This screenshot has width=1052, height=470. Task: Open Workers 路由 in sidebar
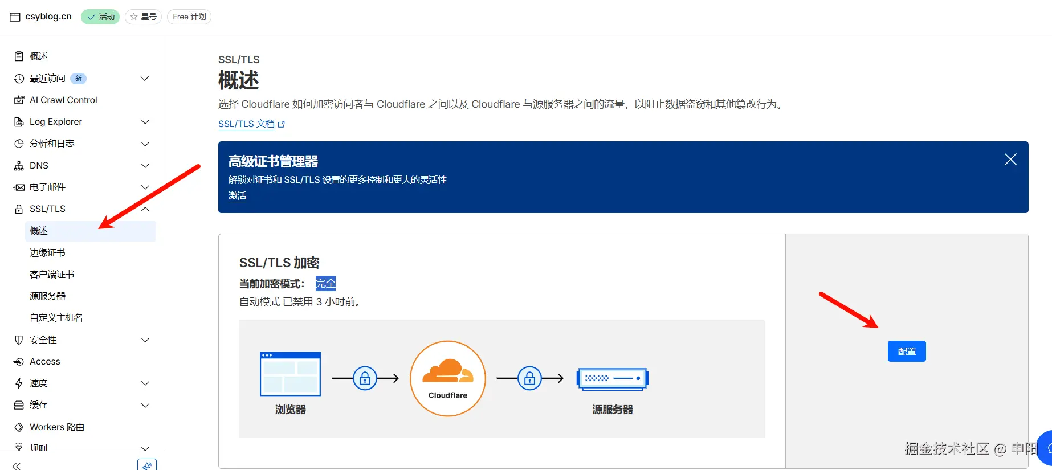point(57,427)
